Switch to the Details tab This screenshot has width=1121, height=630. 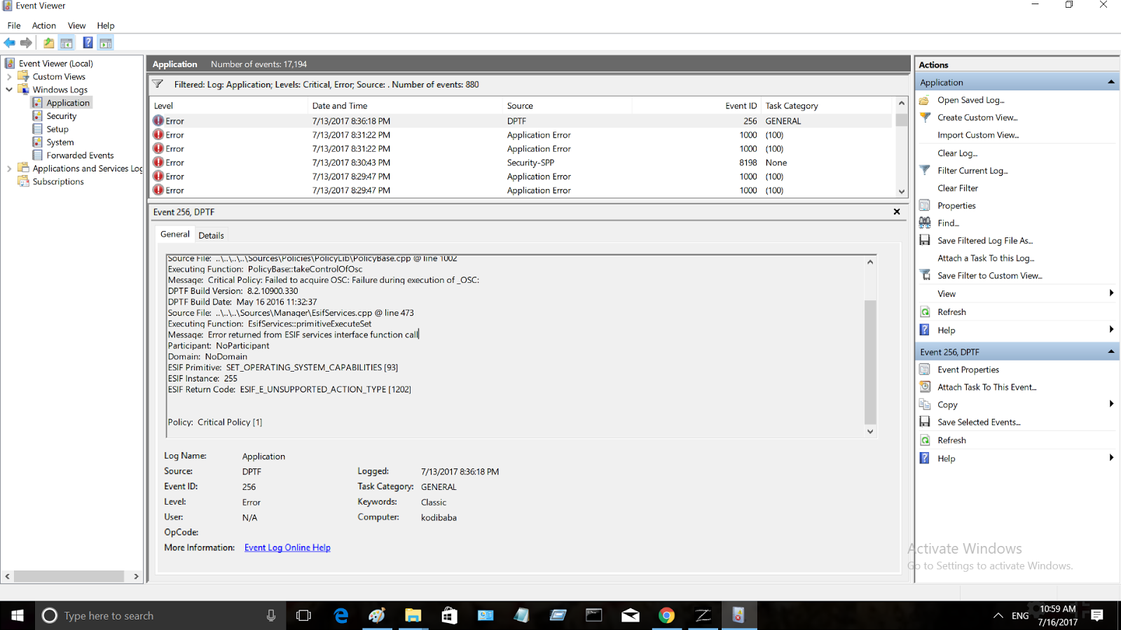tap(211, 234)
